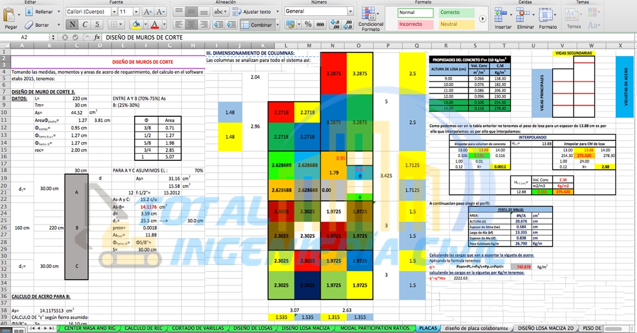Screen dimensions: 637x333
Task: Cancel the entry with the formula bar X
Action: point(65,37)
